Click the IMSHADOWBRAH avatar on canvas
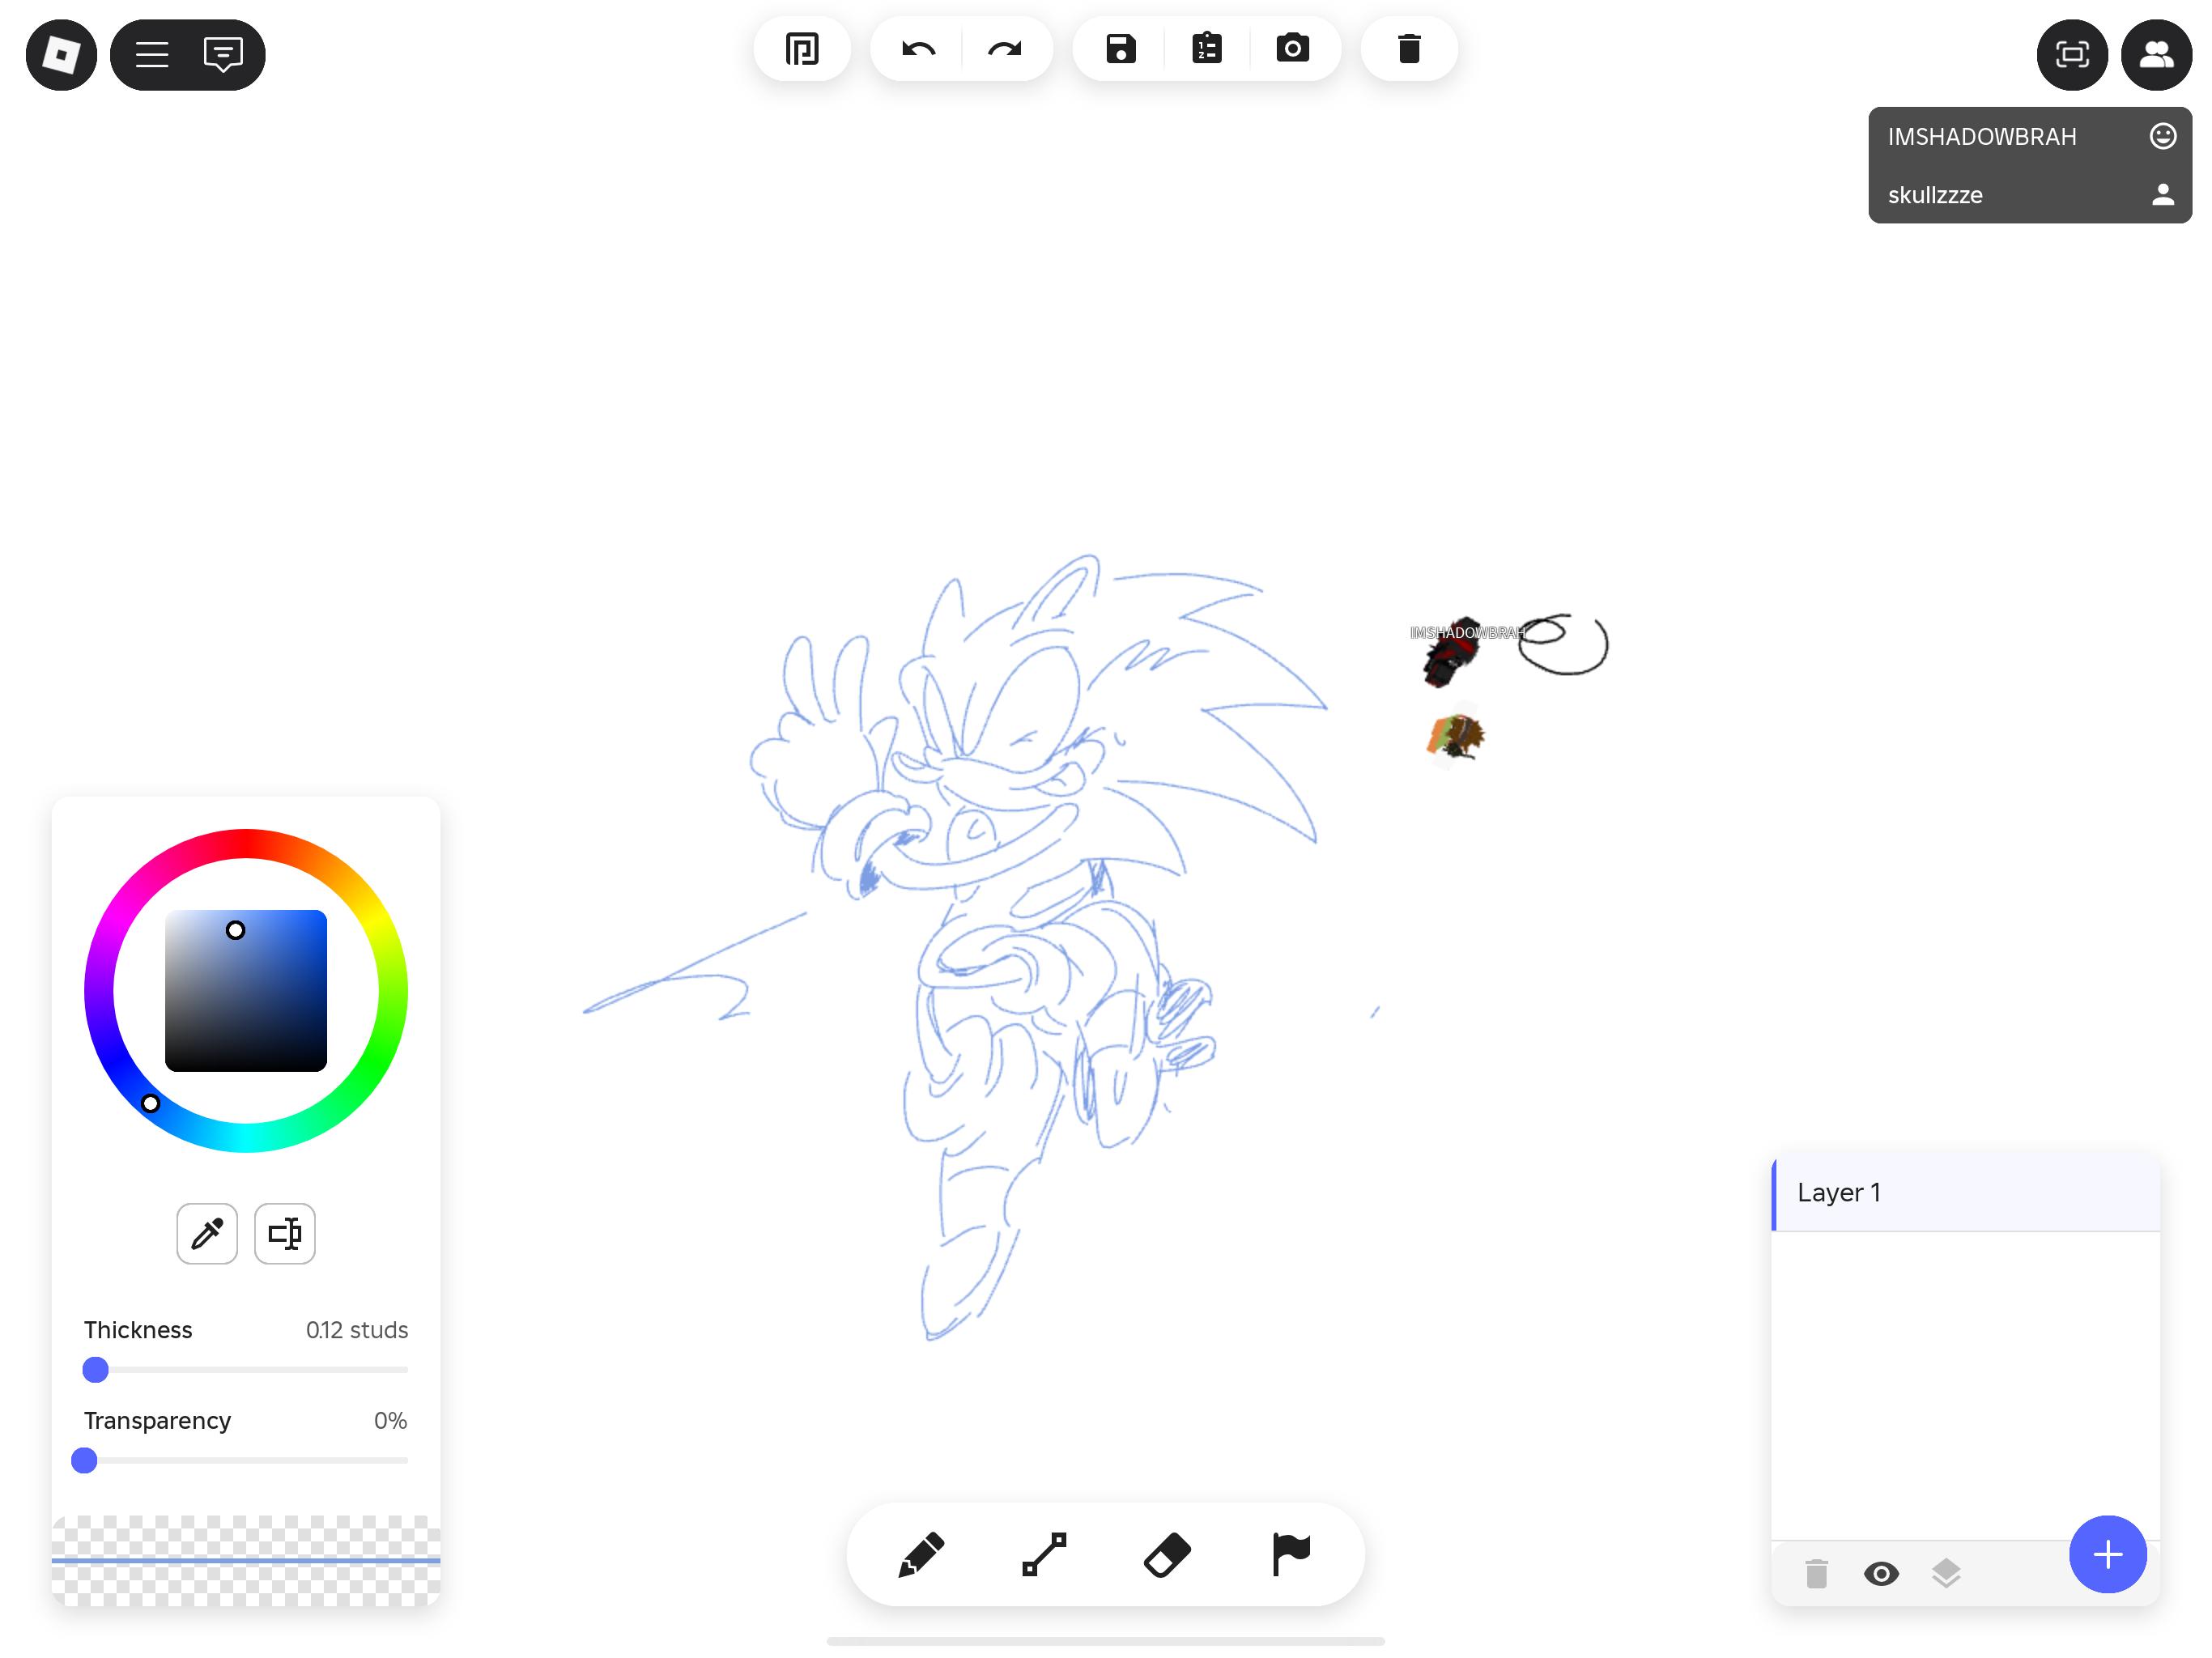This screenshot has width=2212, height=1658. pos(1450,653)
